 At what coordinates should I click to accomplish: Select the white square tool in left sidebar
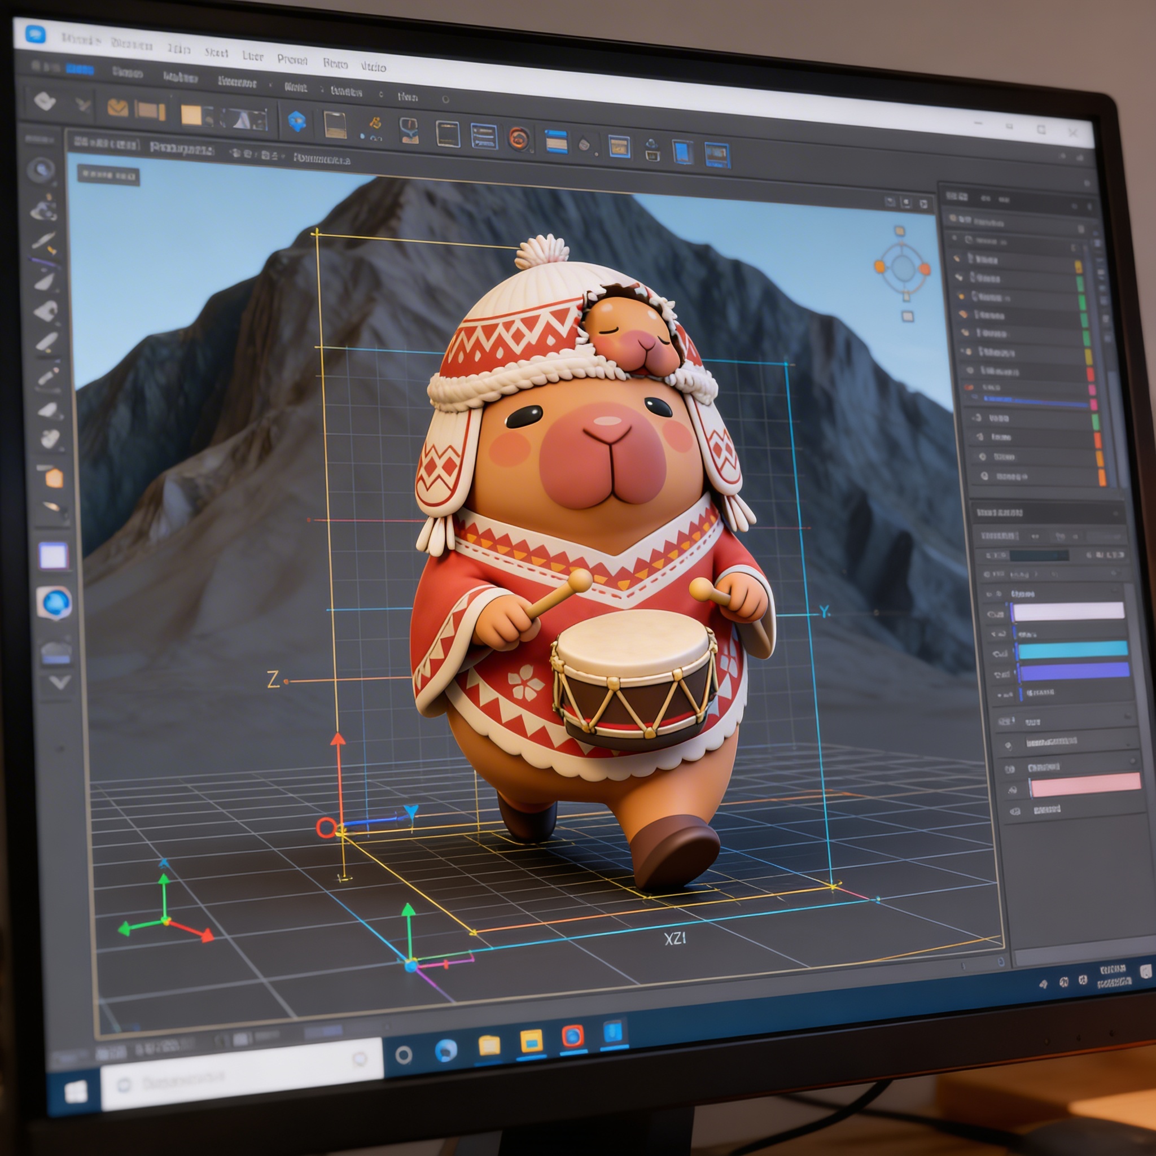(53, 557)
